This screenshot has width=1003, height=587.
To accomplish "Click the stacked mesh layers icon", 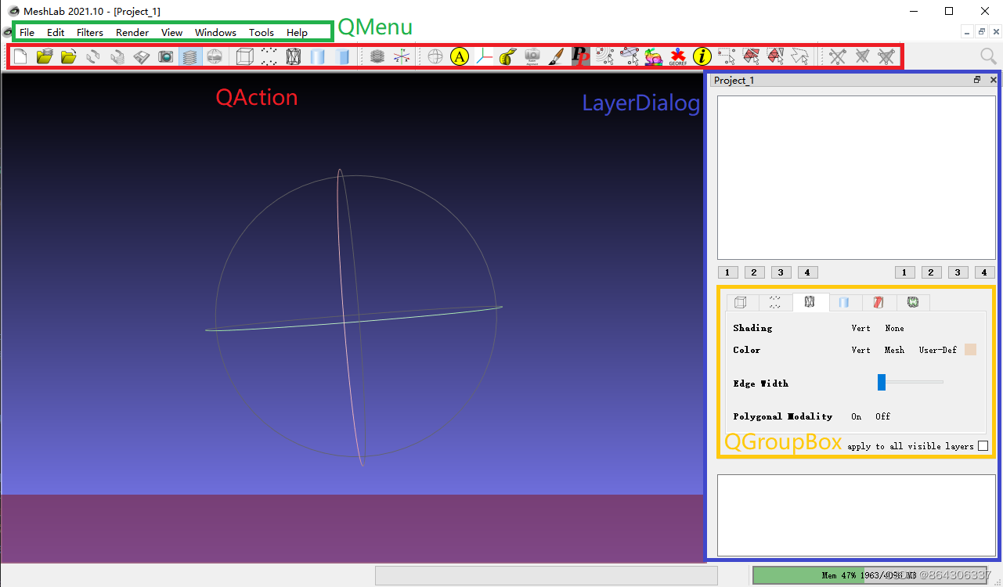I will 377,56.
